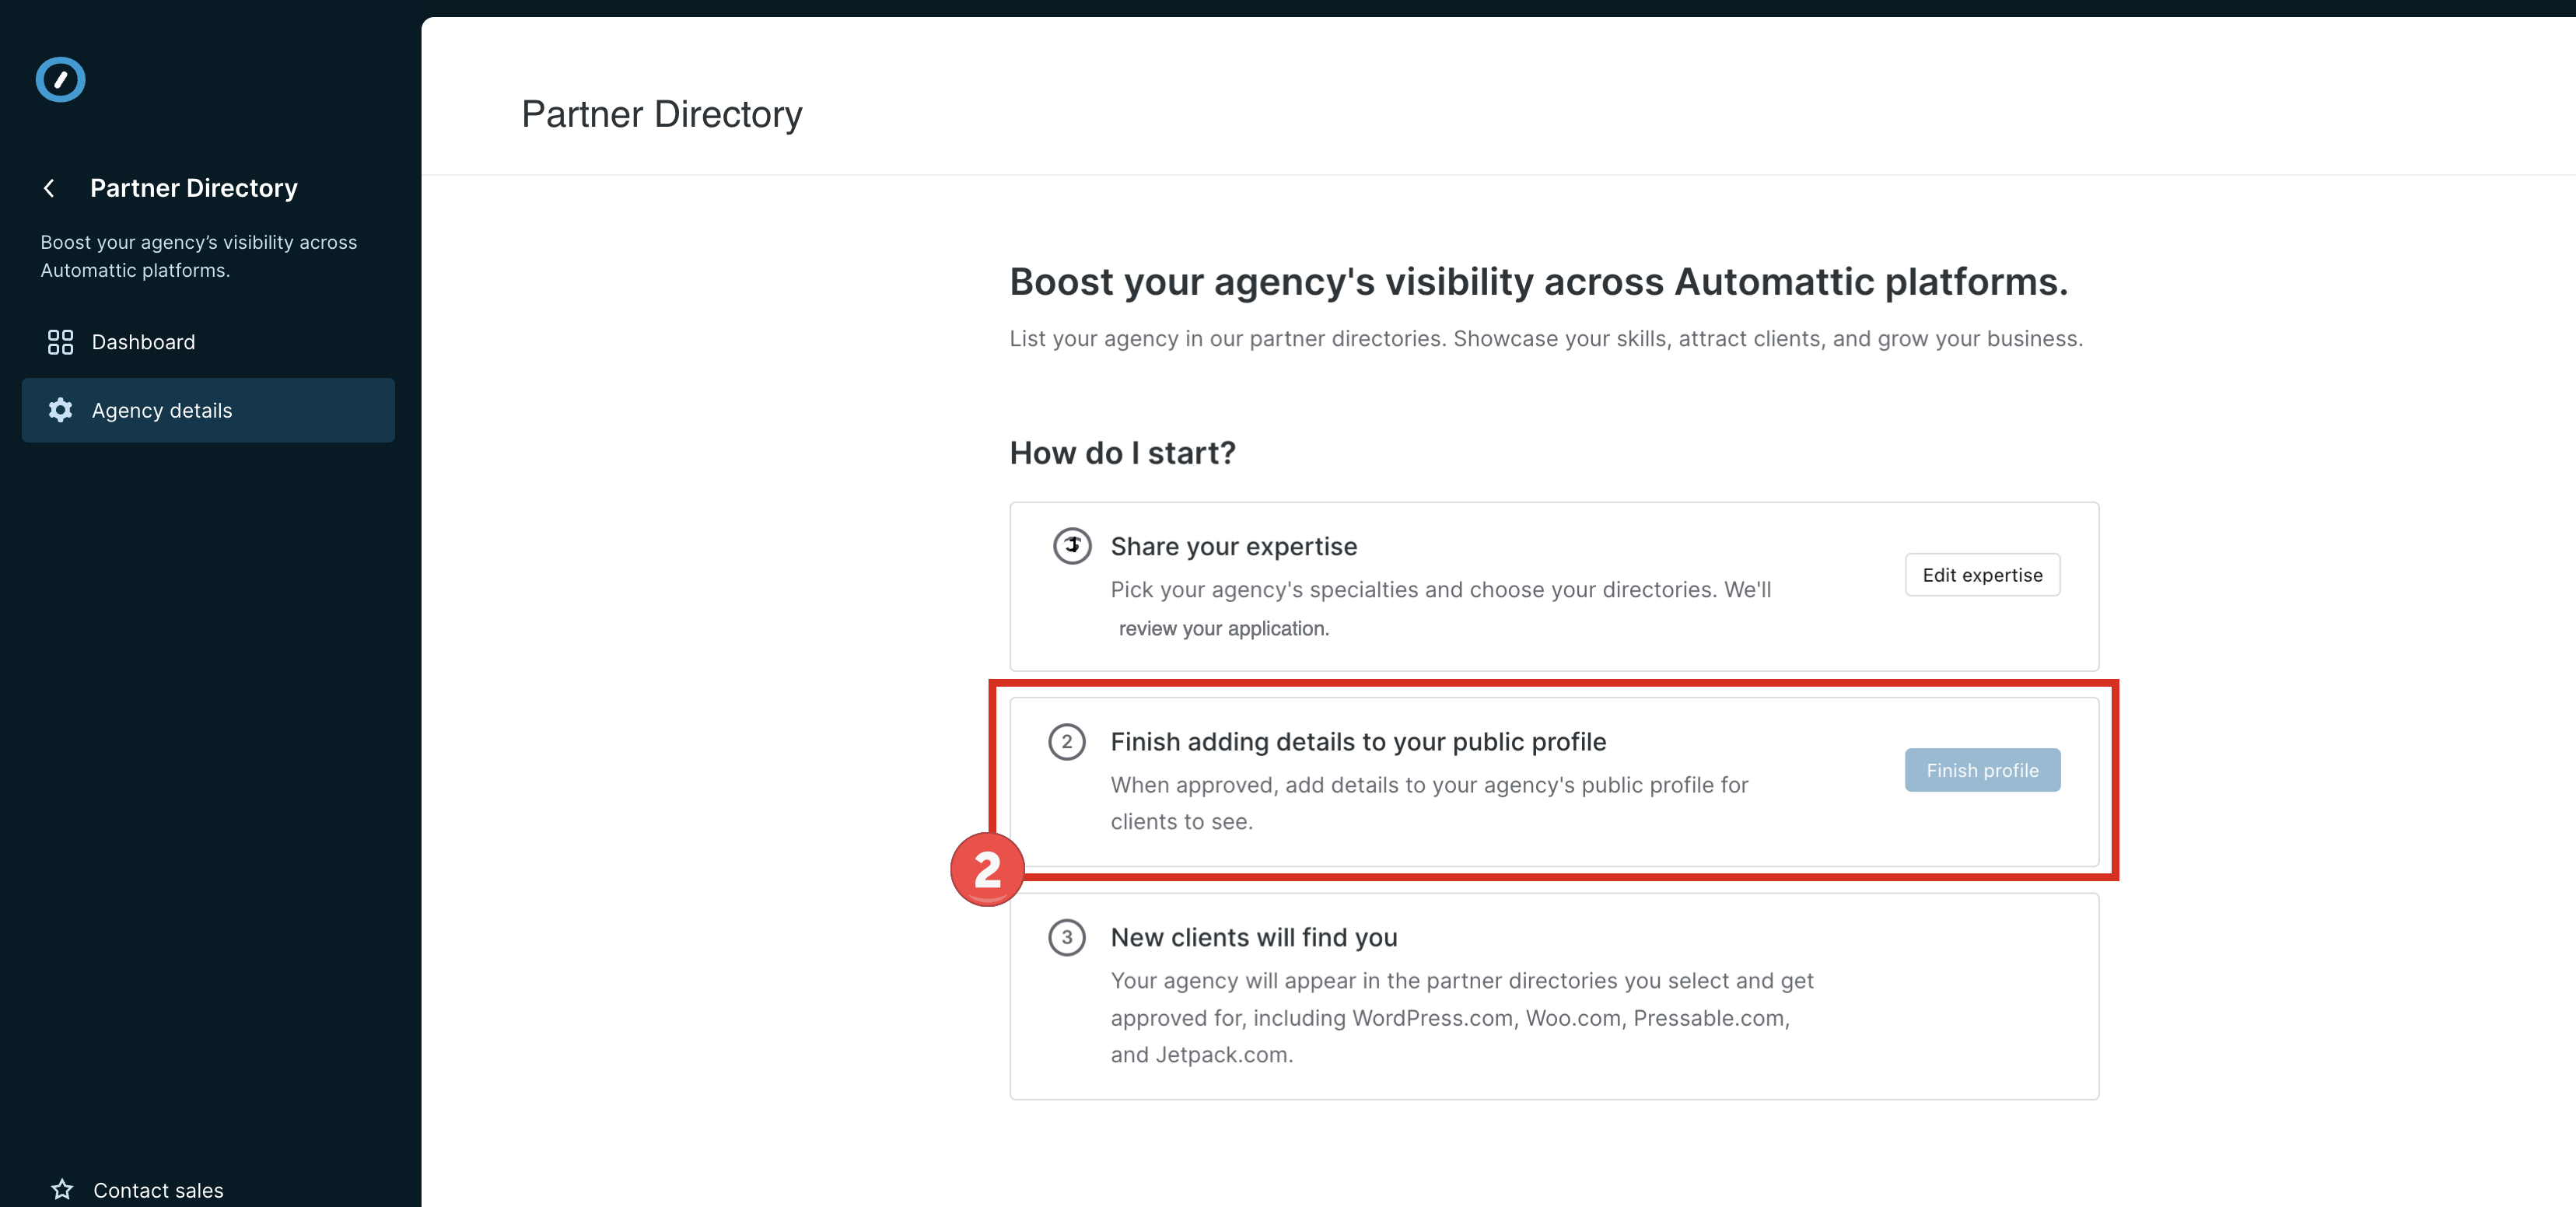Viewport: 2576px width, 1207px height.
Task: Click Finish adding details to your public profile
Action: coord(1358,742)
